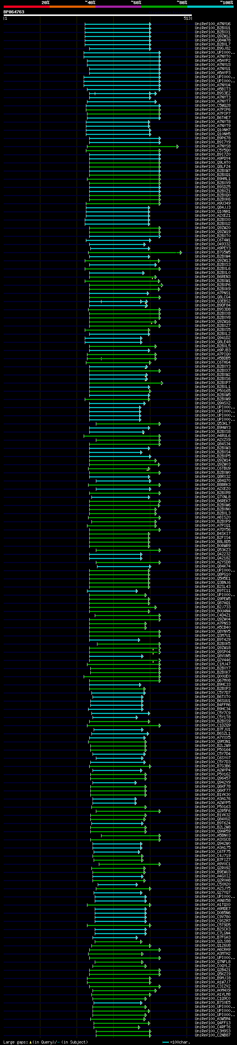Select hit label UniRef100_C3IZV2
The image size is (237, 1045).
click(x=213, y=986)
